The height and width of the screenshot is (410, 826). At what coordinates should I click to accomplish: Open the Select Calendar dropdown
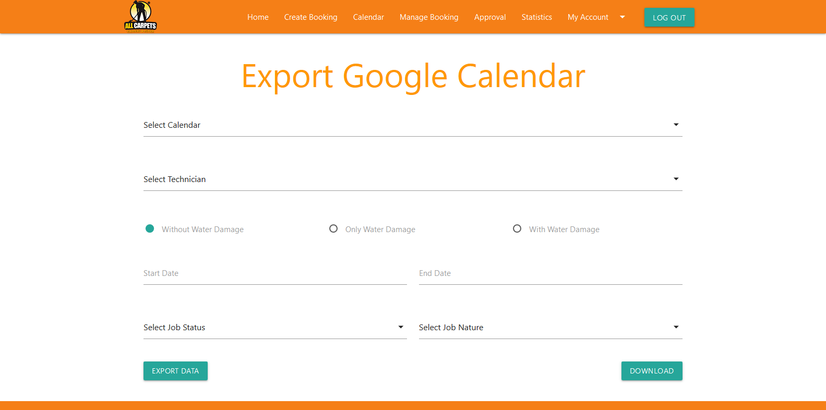(413, 125)
